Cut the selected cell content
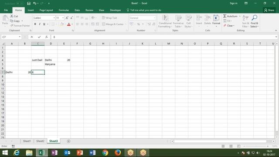This screenshot has width=279, height=157. pyautogui.click(x=14, y=16)
